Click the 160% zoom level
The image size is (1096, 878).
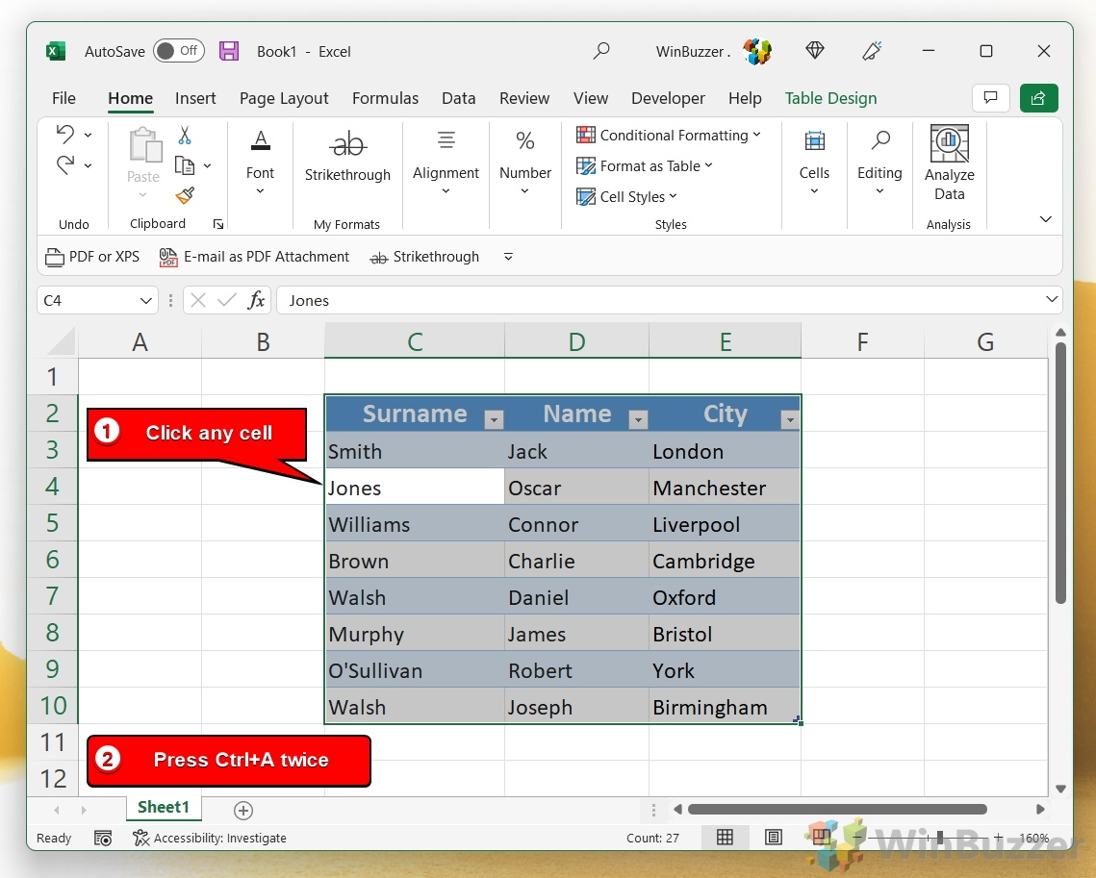point(1033,838)
